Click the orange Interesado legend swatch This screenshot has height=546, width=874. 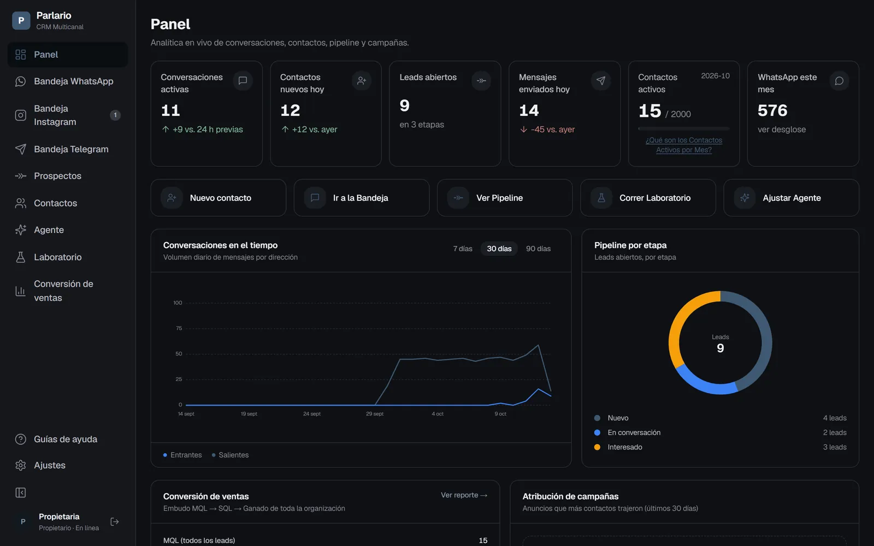[x=597, y=447]
